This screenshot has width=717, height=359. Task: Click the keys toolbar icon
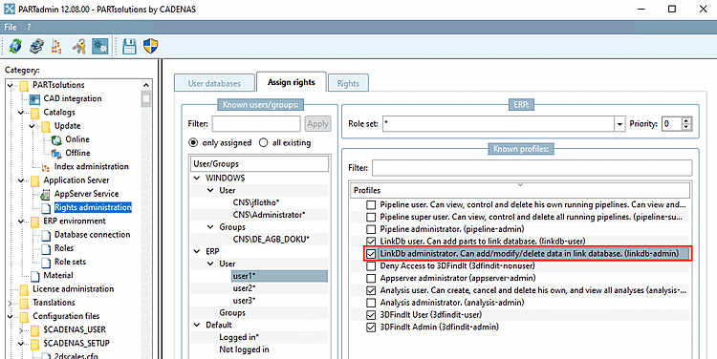(79, 46)
